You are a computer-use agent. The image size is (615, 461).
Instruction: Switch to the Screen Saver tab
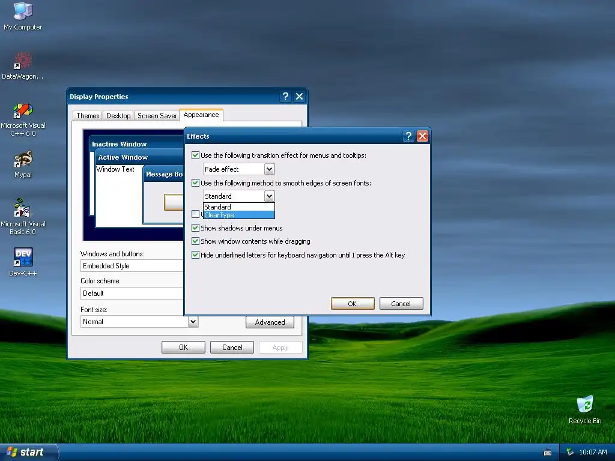coord(157,116)
